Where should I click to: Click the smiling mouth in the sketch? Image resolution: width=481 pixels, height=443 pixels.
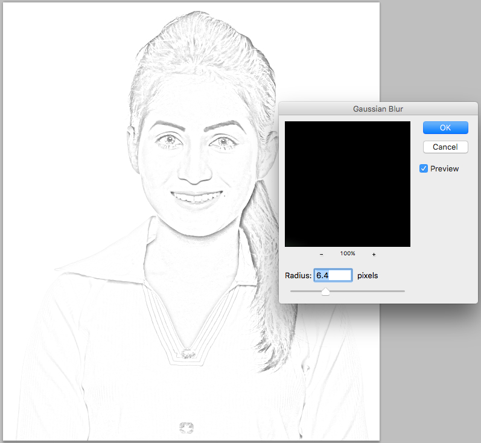pos(196,197)
